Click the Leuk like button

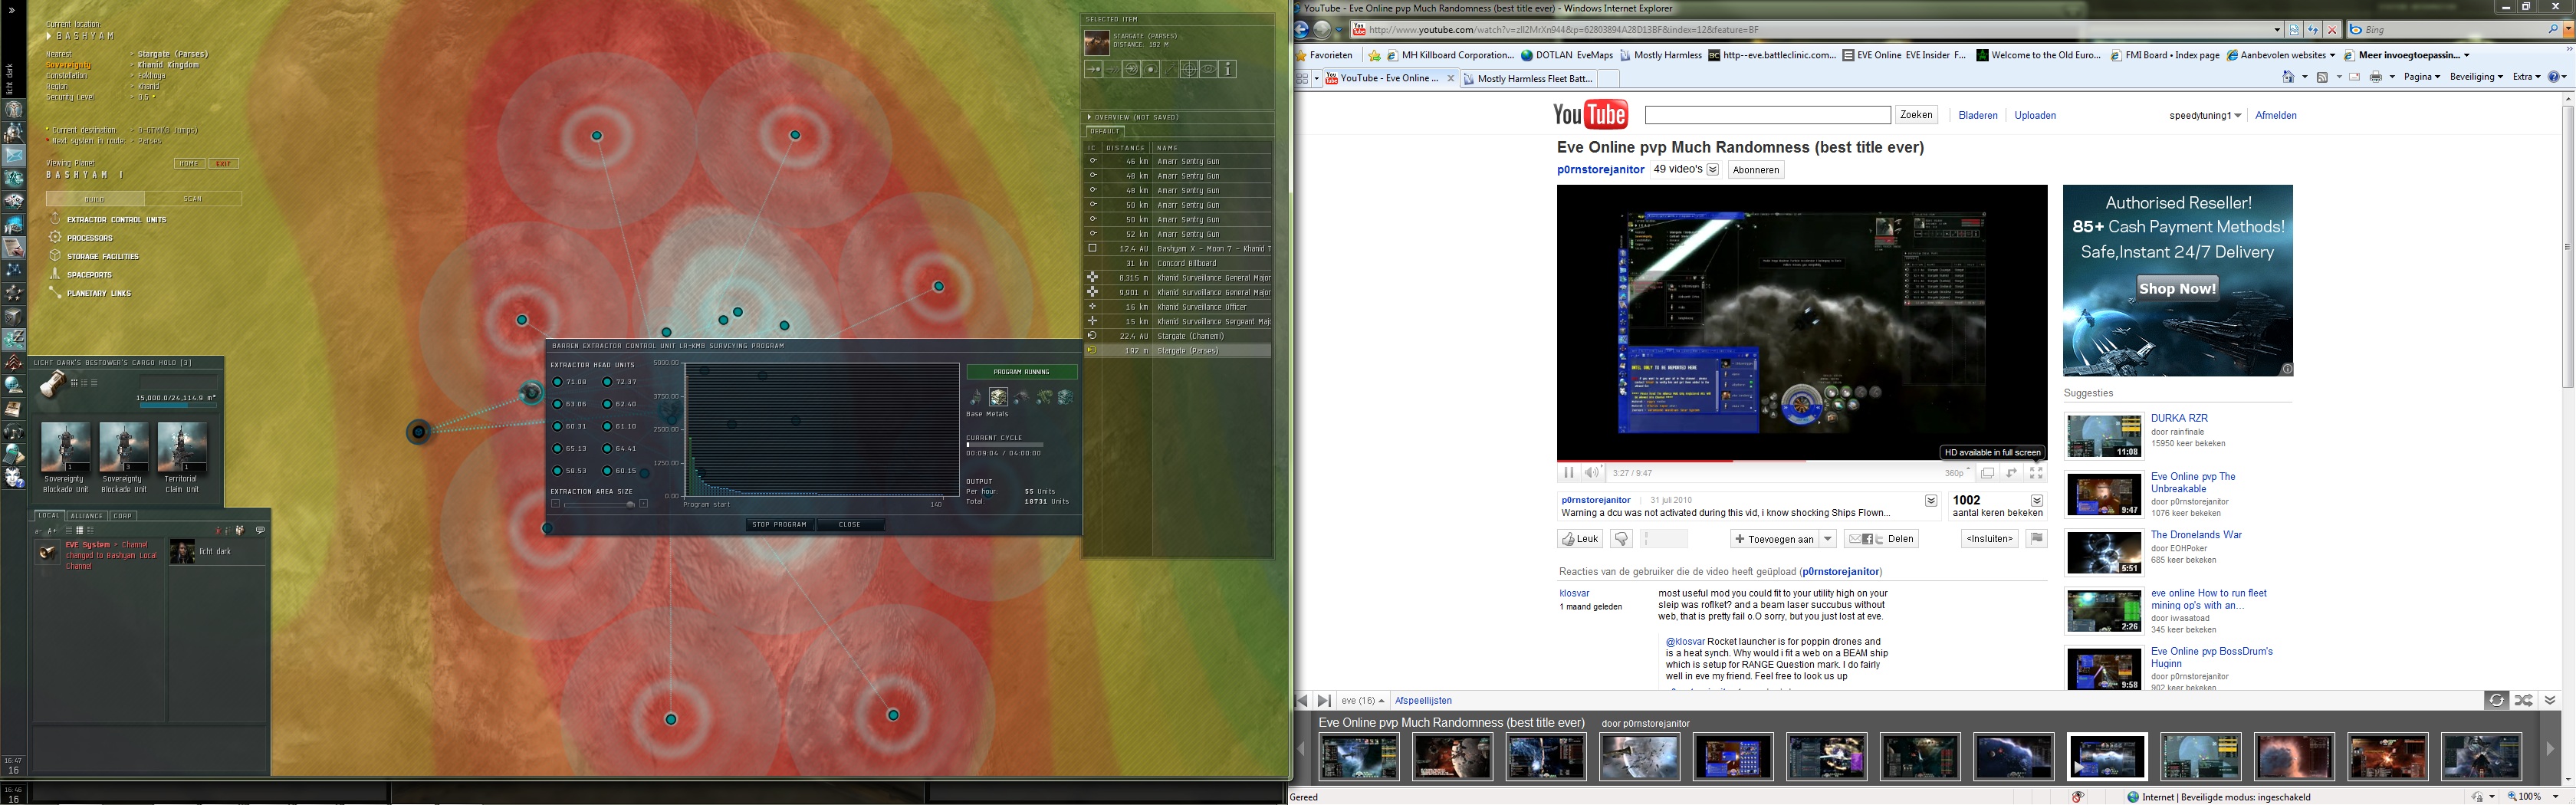1580,539
